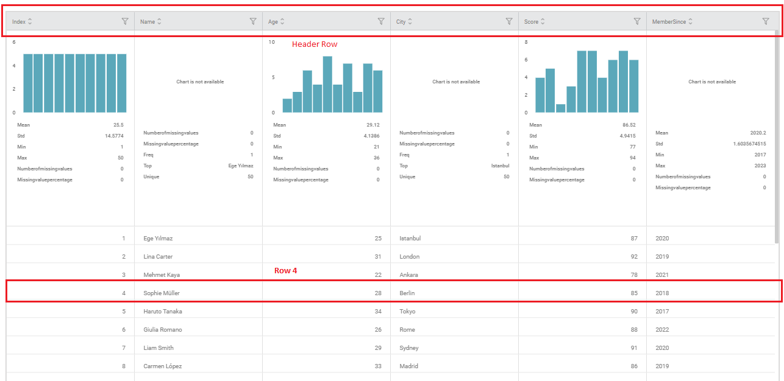Click the tallest bar in Age histogram
The image size is (784, 381).
[327, 85]
